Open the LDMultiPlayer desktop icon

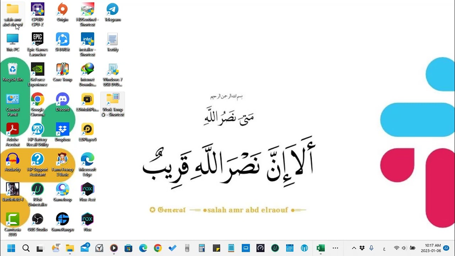(x=87, y=102)
